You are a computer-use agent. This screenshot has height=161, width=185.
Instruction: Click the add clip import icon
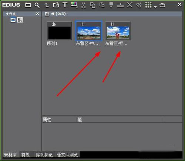coord(56,5)
